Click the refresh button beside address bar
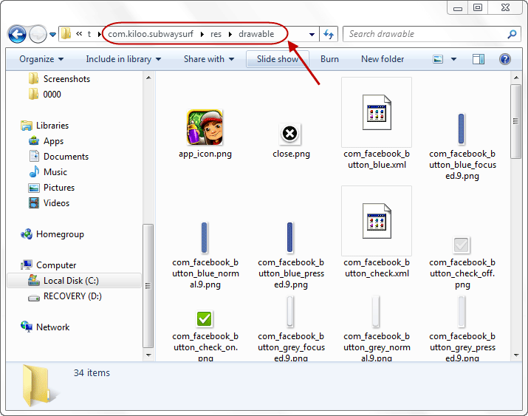This screenshot has width=528, height=416. tap(329, 34)
